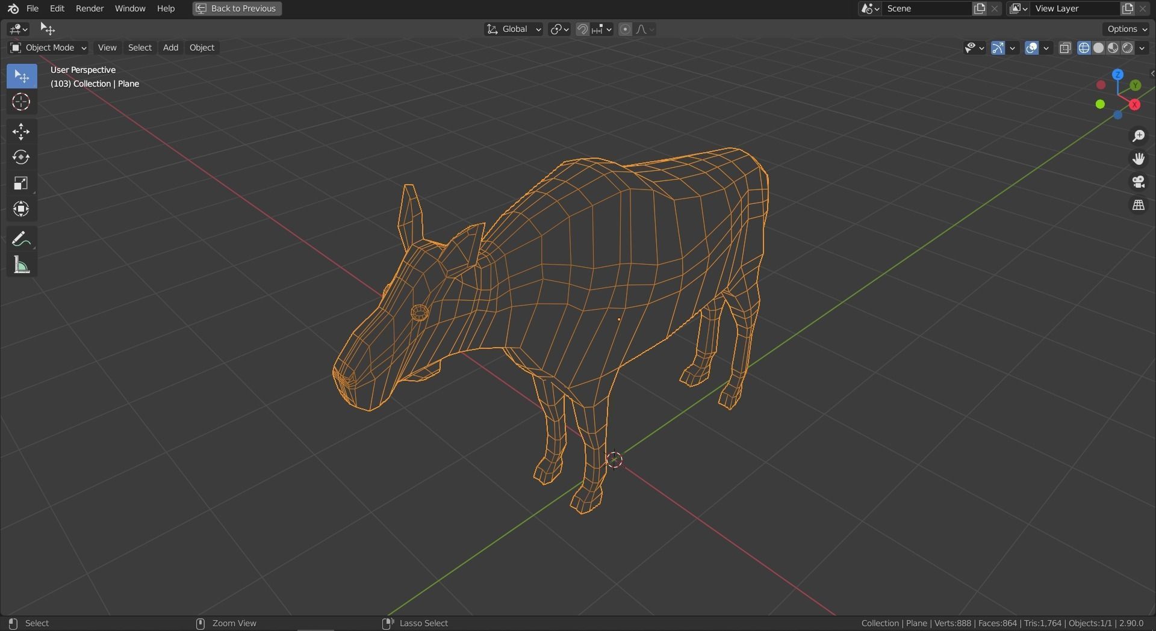This screenshot has height=631, width=1156.
Task: Expand gizmo options dropdown arrow
Action: pos(1013,48)
